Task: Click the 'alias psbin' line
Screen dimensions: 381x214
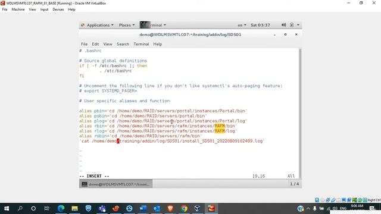Action: pos(143,116)
